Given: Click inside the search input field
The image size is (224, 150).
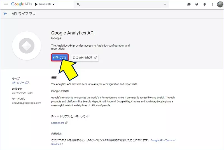Looking at the screenshot, I should pyautogui.click(x=122, y=4).
